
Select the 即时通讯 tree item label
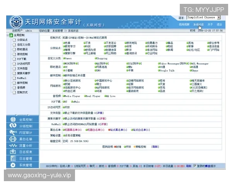click(x=22, y=49)
